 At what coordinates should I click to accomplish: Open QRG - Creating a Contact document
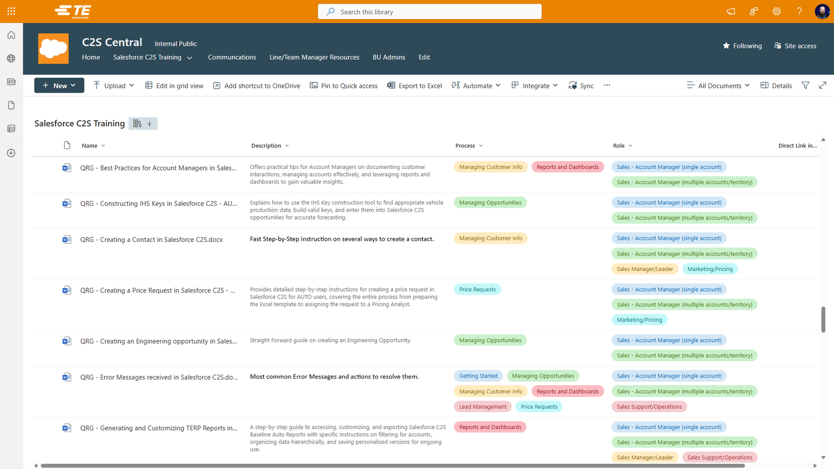coord(151,240)
